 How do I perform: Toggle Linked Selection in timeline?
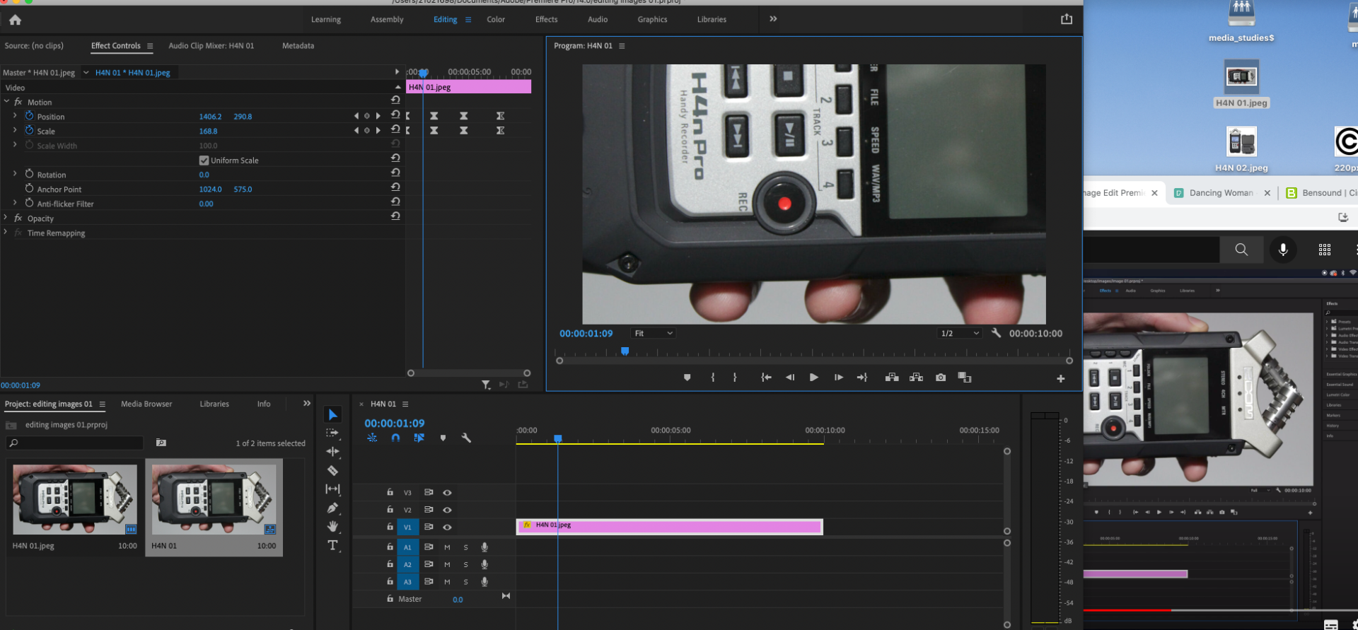(419, 438)
